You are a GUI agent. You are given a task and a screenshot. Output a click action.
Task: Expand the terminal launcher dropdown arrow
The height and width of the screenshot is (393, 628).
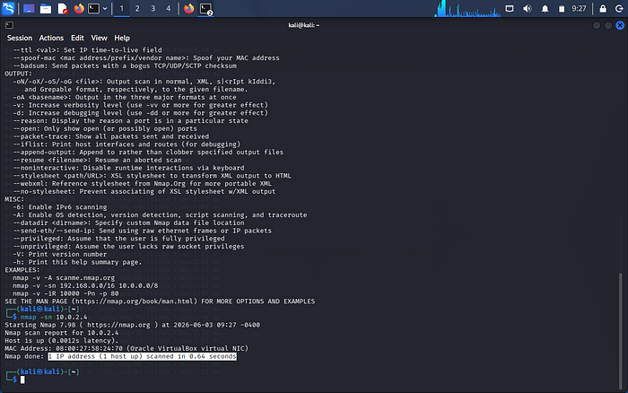point(105,8)
